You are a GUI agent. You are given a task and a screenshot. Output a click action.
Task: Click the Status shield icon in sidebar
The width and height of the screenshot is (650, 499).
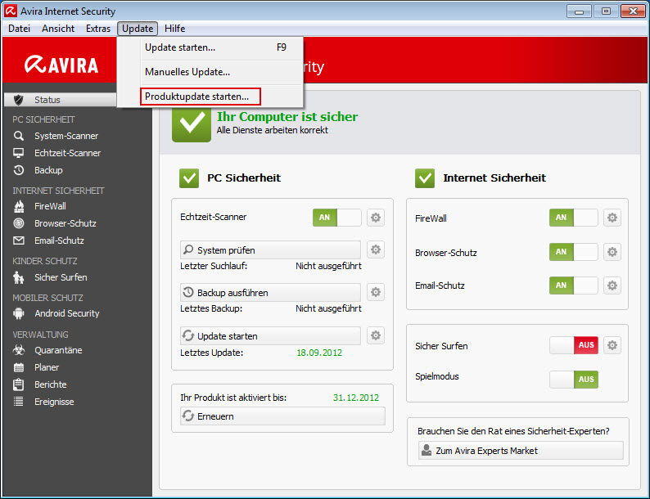click(19, 100)
